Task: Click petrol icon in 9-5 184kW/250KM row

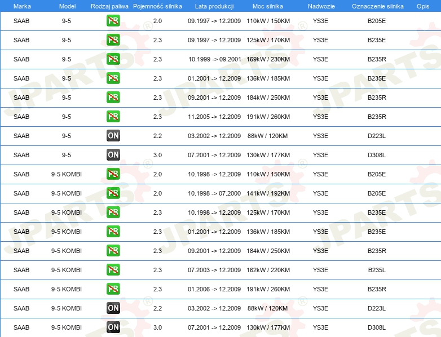Action: (113, 97)
